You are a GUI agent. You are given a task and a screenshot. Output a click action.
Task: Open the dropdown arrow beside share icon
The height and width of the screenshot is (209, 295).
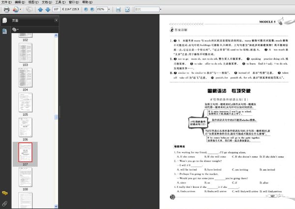[x=20, y=9]
